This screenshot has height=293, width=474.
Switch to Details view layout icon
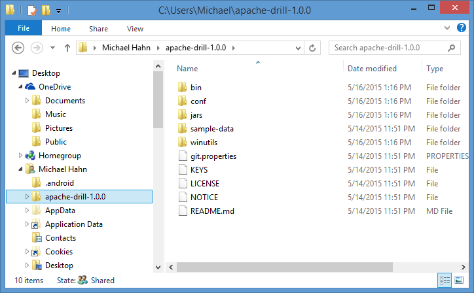coord(446,280)
